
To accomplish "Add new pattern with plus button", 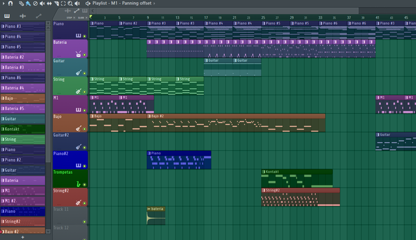I will tap(23, 237).
